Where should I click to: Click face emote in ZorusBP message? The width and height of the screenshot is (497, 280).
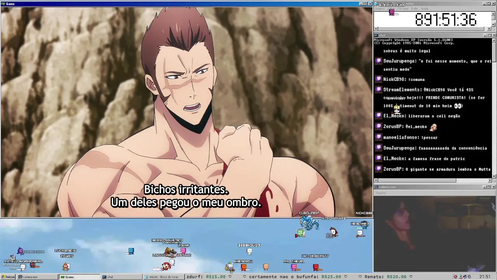tap(433, 127)
